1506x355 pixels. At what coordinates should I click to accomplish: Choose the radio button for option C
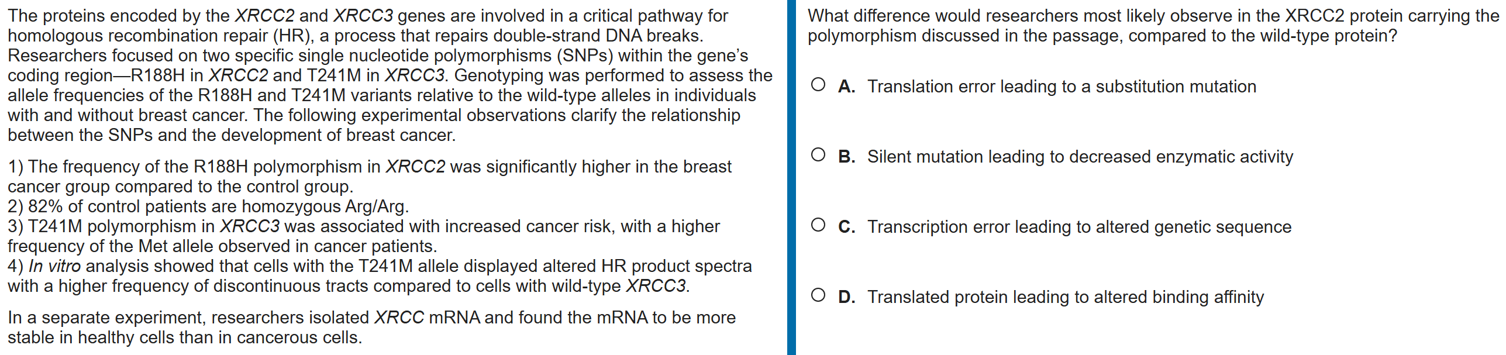pos(818,226)
